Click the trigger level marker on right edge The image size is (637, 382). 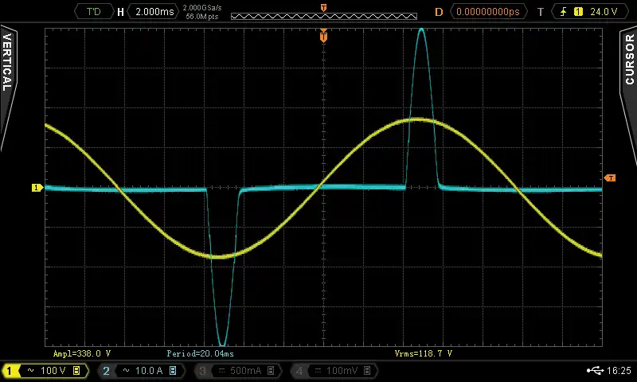point(610,177)
